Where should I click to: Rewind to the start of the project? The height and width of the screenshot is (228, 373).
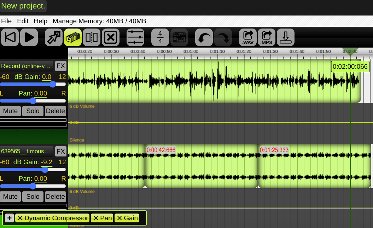pos(10,37)
